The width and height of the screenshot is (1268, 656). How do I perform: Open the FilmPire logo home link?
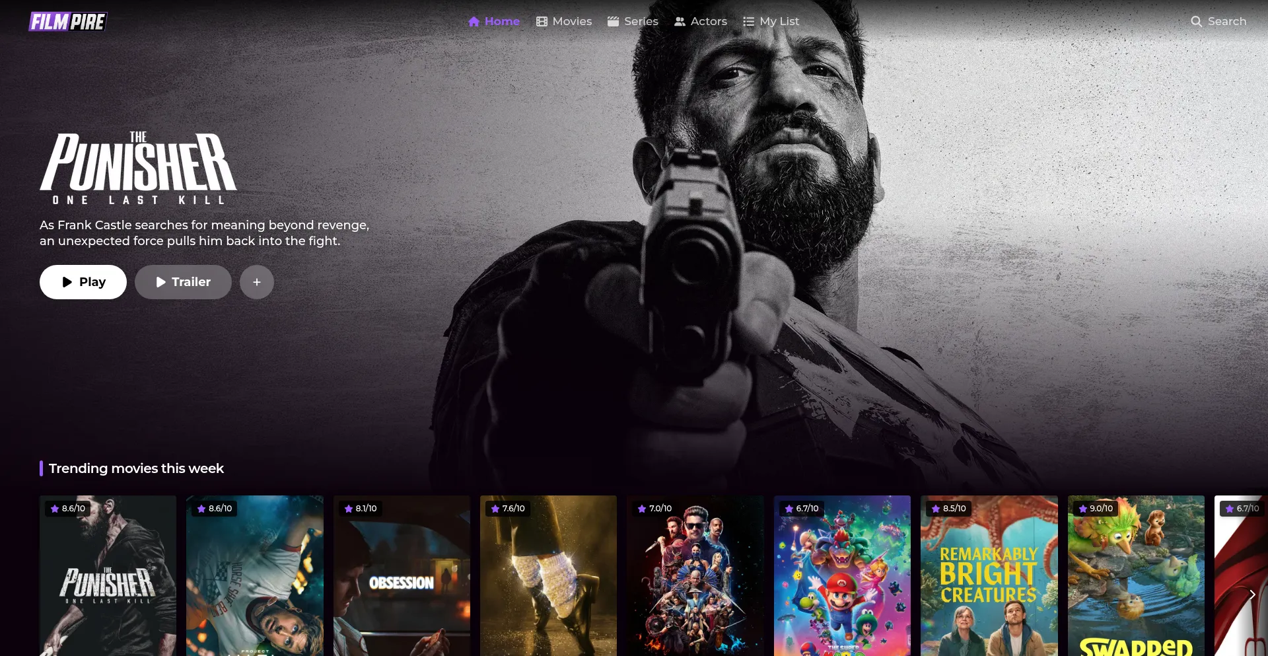pyautogui.click(x=67, y=22)
